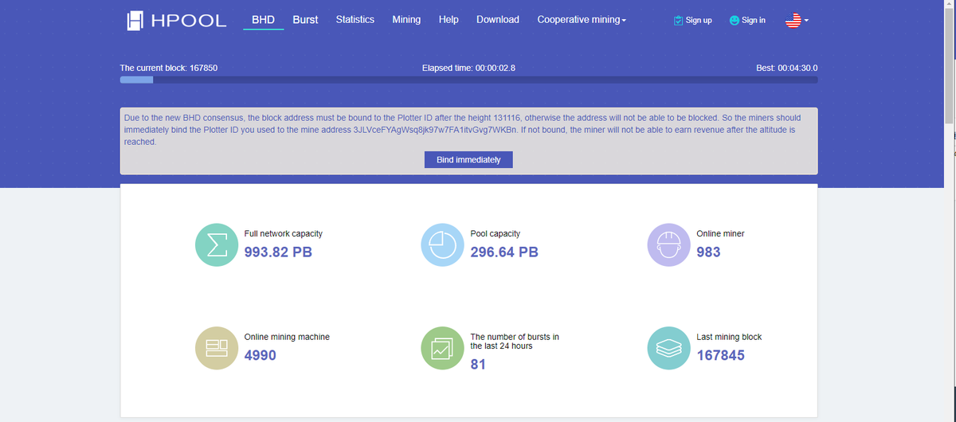Click the block elapsed time progress bar
The image size is (956, 422).
pos(468,80)
